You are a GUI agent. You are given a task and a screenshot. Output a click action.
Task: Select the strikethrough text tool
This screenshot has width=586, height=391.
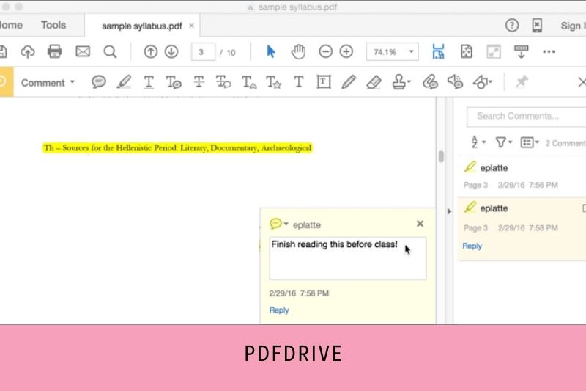(x=199, y=81)
